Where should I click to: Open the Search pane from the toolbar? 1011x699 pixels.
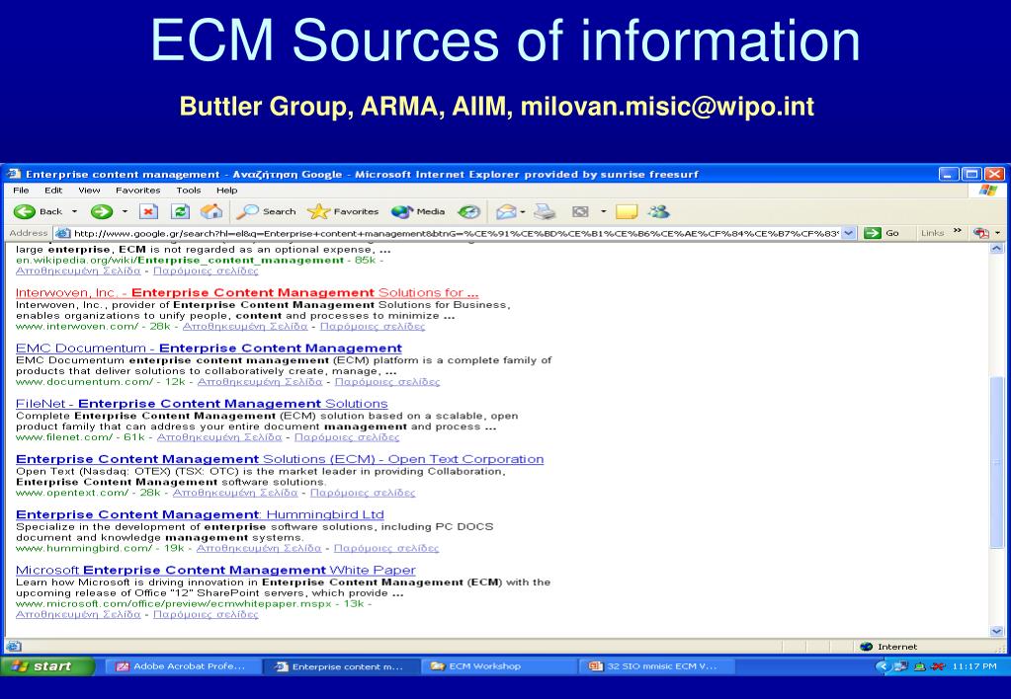(266, 211)
